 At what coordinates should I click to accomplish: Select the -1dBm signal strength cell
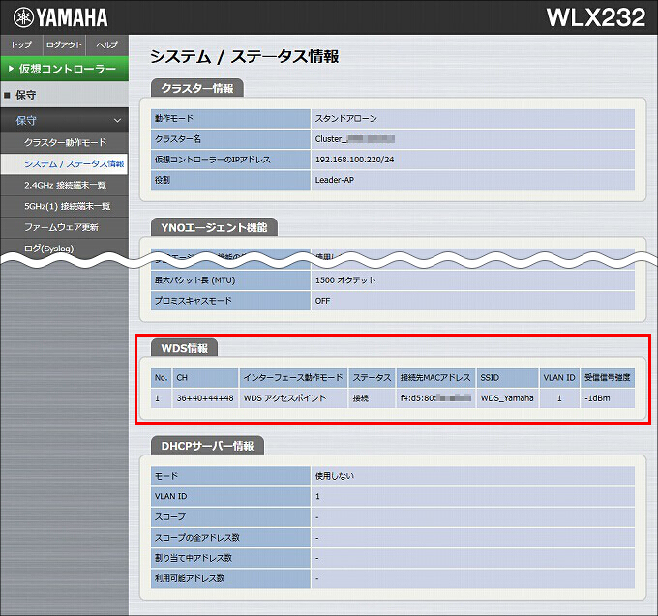pyautogui.click(x=608, y=398)
